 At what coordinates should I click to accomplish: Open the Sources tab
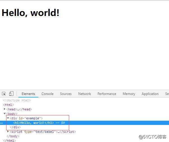point(66,94)
